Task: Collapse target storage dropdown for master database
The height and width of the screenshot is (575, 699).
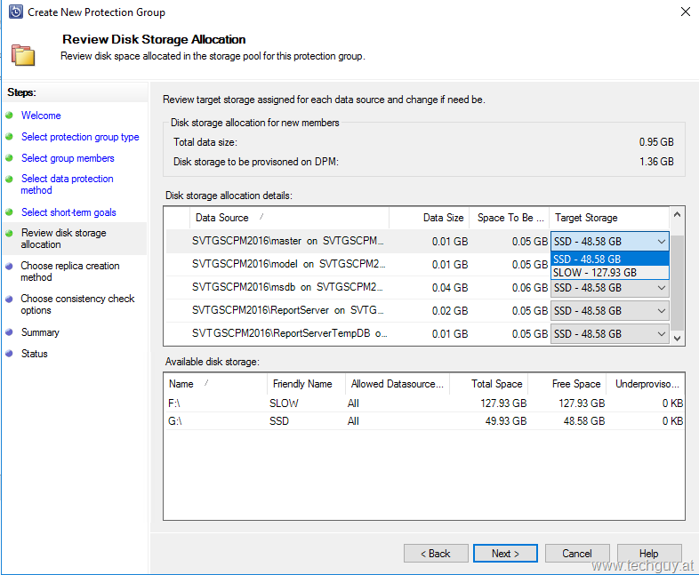Action: click(x=661, y=242)
